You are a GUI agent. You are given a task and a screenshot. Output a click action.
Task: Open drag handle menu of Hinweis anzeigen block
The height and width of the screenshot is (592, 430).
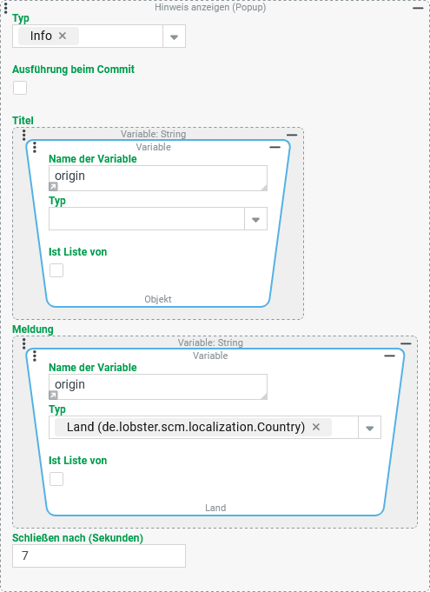5,8
